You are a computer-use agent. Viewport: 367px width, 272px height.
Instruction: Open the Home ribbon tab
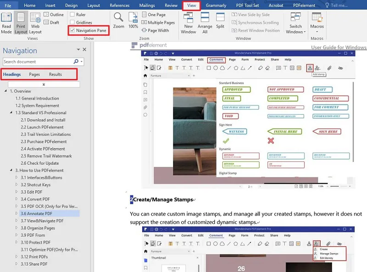[x=30, y=6]
